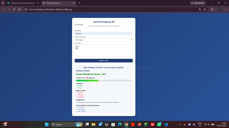229x128 pixels.
Task: Click the speaker volume tray icon
Action: pyautogui.click(x=209, y=124)
